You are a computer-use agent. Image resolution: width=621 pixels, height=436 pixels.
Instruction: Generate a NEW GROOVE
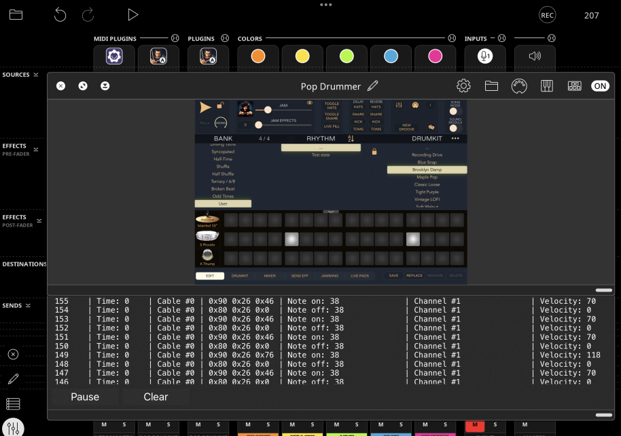coord(406,127)
